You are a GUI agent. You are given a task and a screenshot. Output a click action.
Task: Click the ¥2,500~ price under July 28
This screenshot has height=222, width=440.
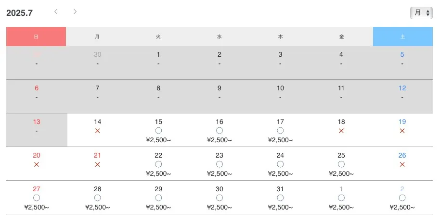pyautogui.click(x=97, y=208)
